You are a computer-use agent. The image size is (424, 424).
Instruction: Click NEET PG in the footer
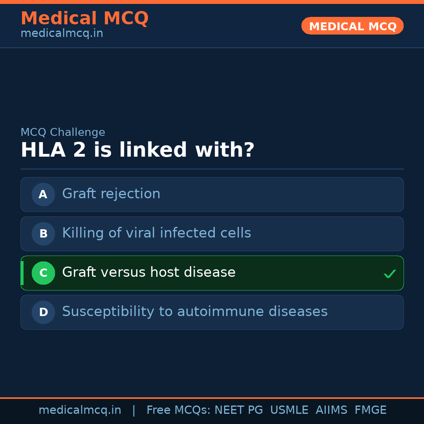(239, 410)
